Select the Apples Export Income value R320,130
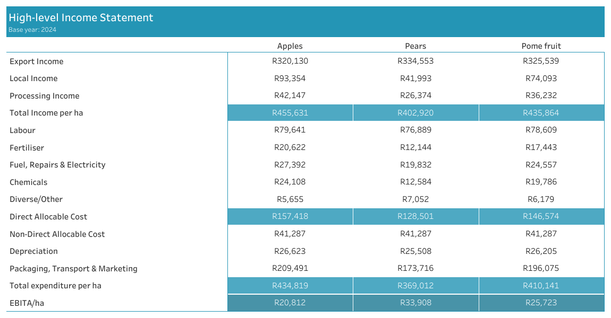The height and width of the screenshot is (318, 611). (x=290, y=61)
